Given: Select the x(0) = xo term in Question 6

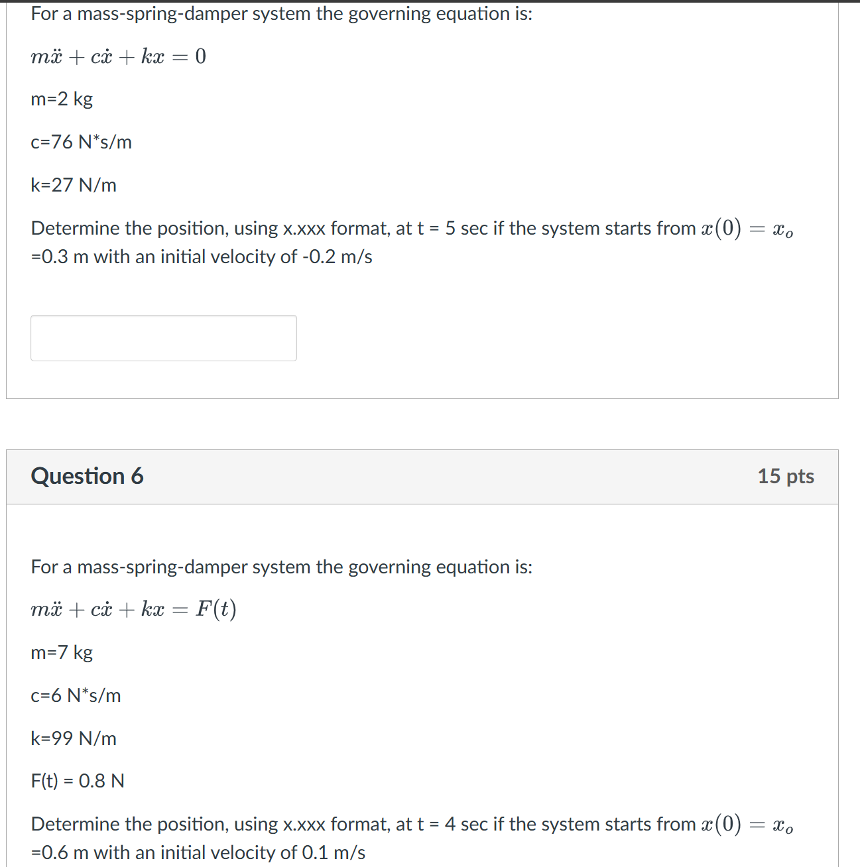Looking at the screenshot, I should click(748, 824).
